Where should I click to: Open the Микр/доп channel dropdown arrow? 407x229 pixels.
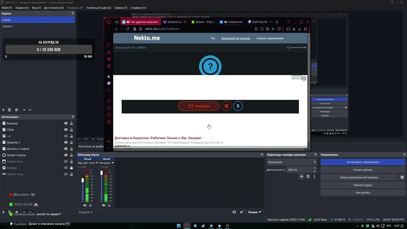113,163
